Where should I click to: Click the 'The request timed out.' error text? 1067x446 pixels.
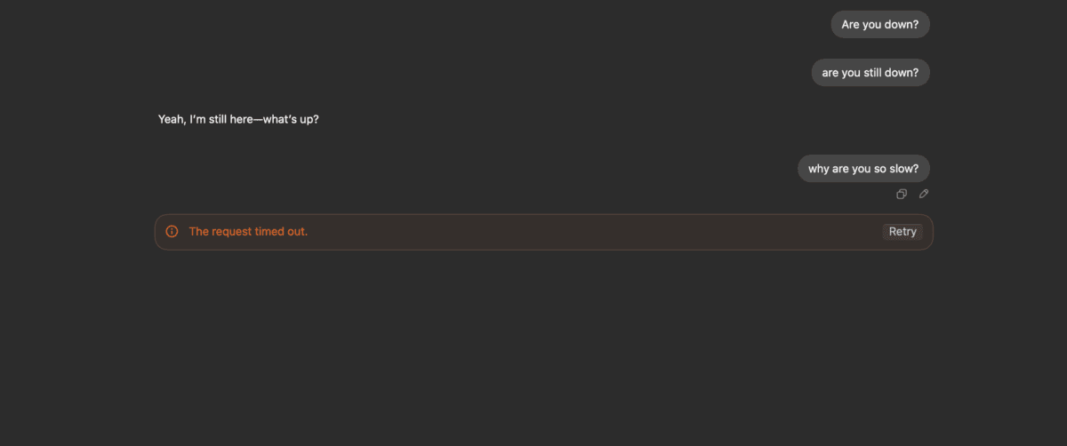(248, 232)
